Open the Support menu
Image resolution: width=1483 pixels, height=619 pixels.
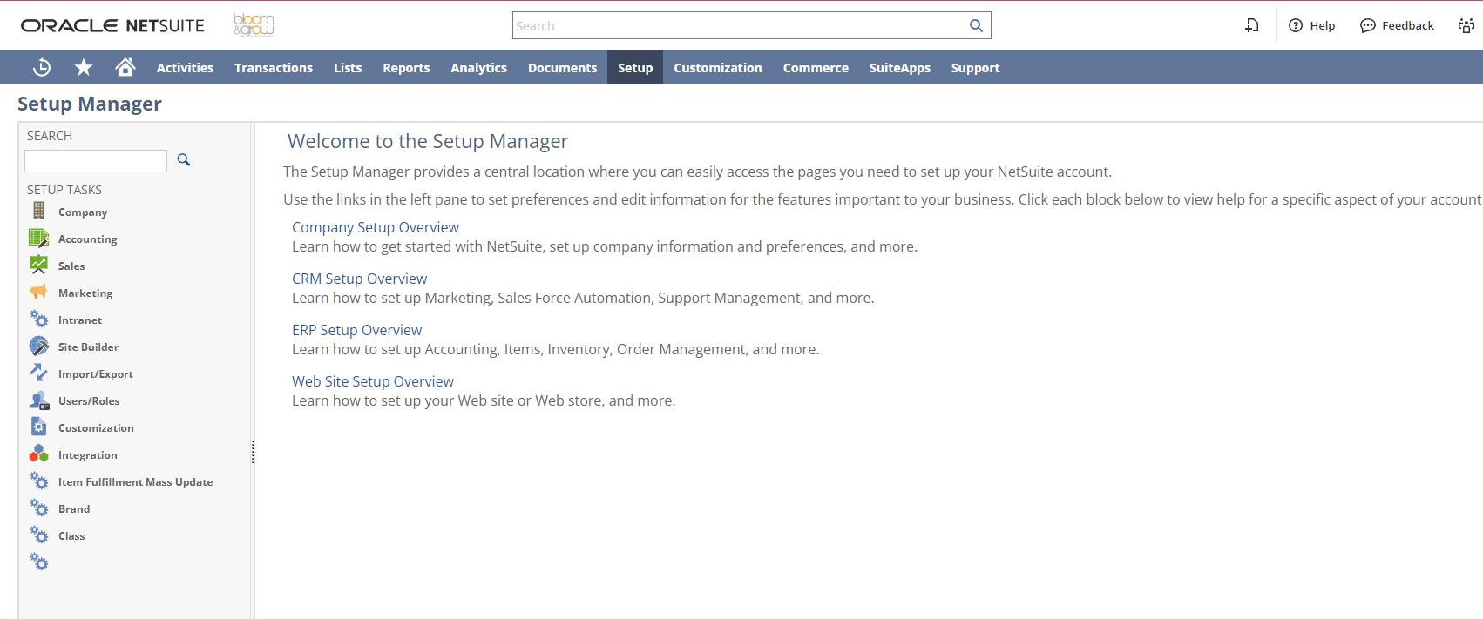click(976, 68)
